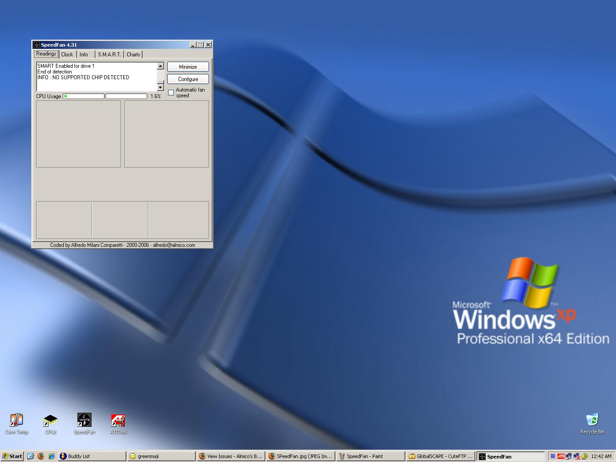Switch to View Issues Firefox taskbar window

pyautogui.click(x=231, y=456)
